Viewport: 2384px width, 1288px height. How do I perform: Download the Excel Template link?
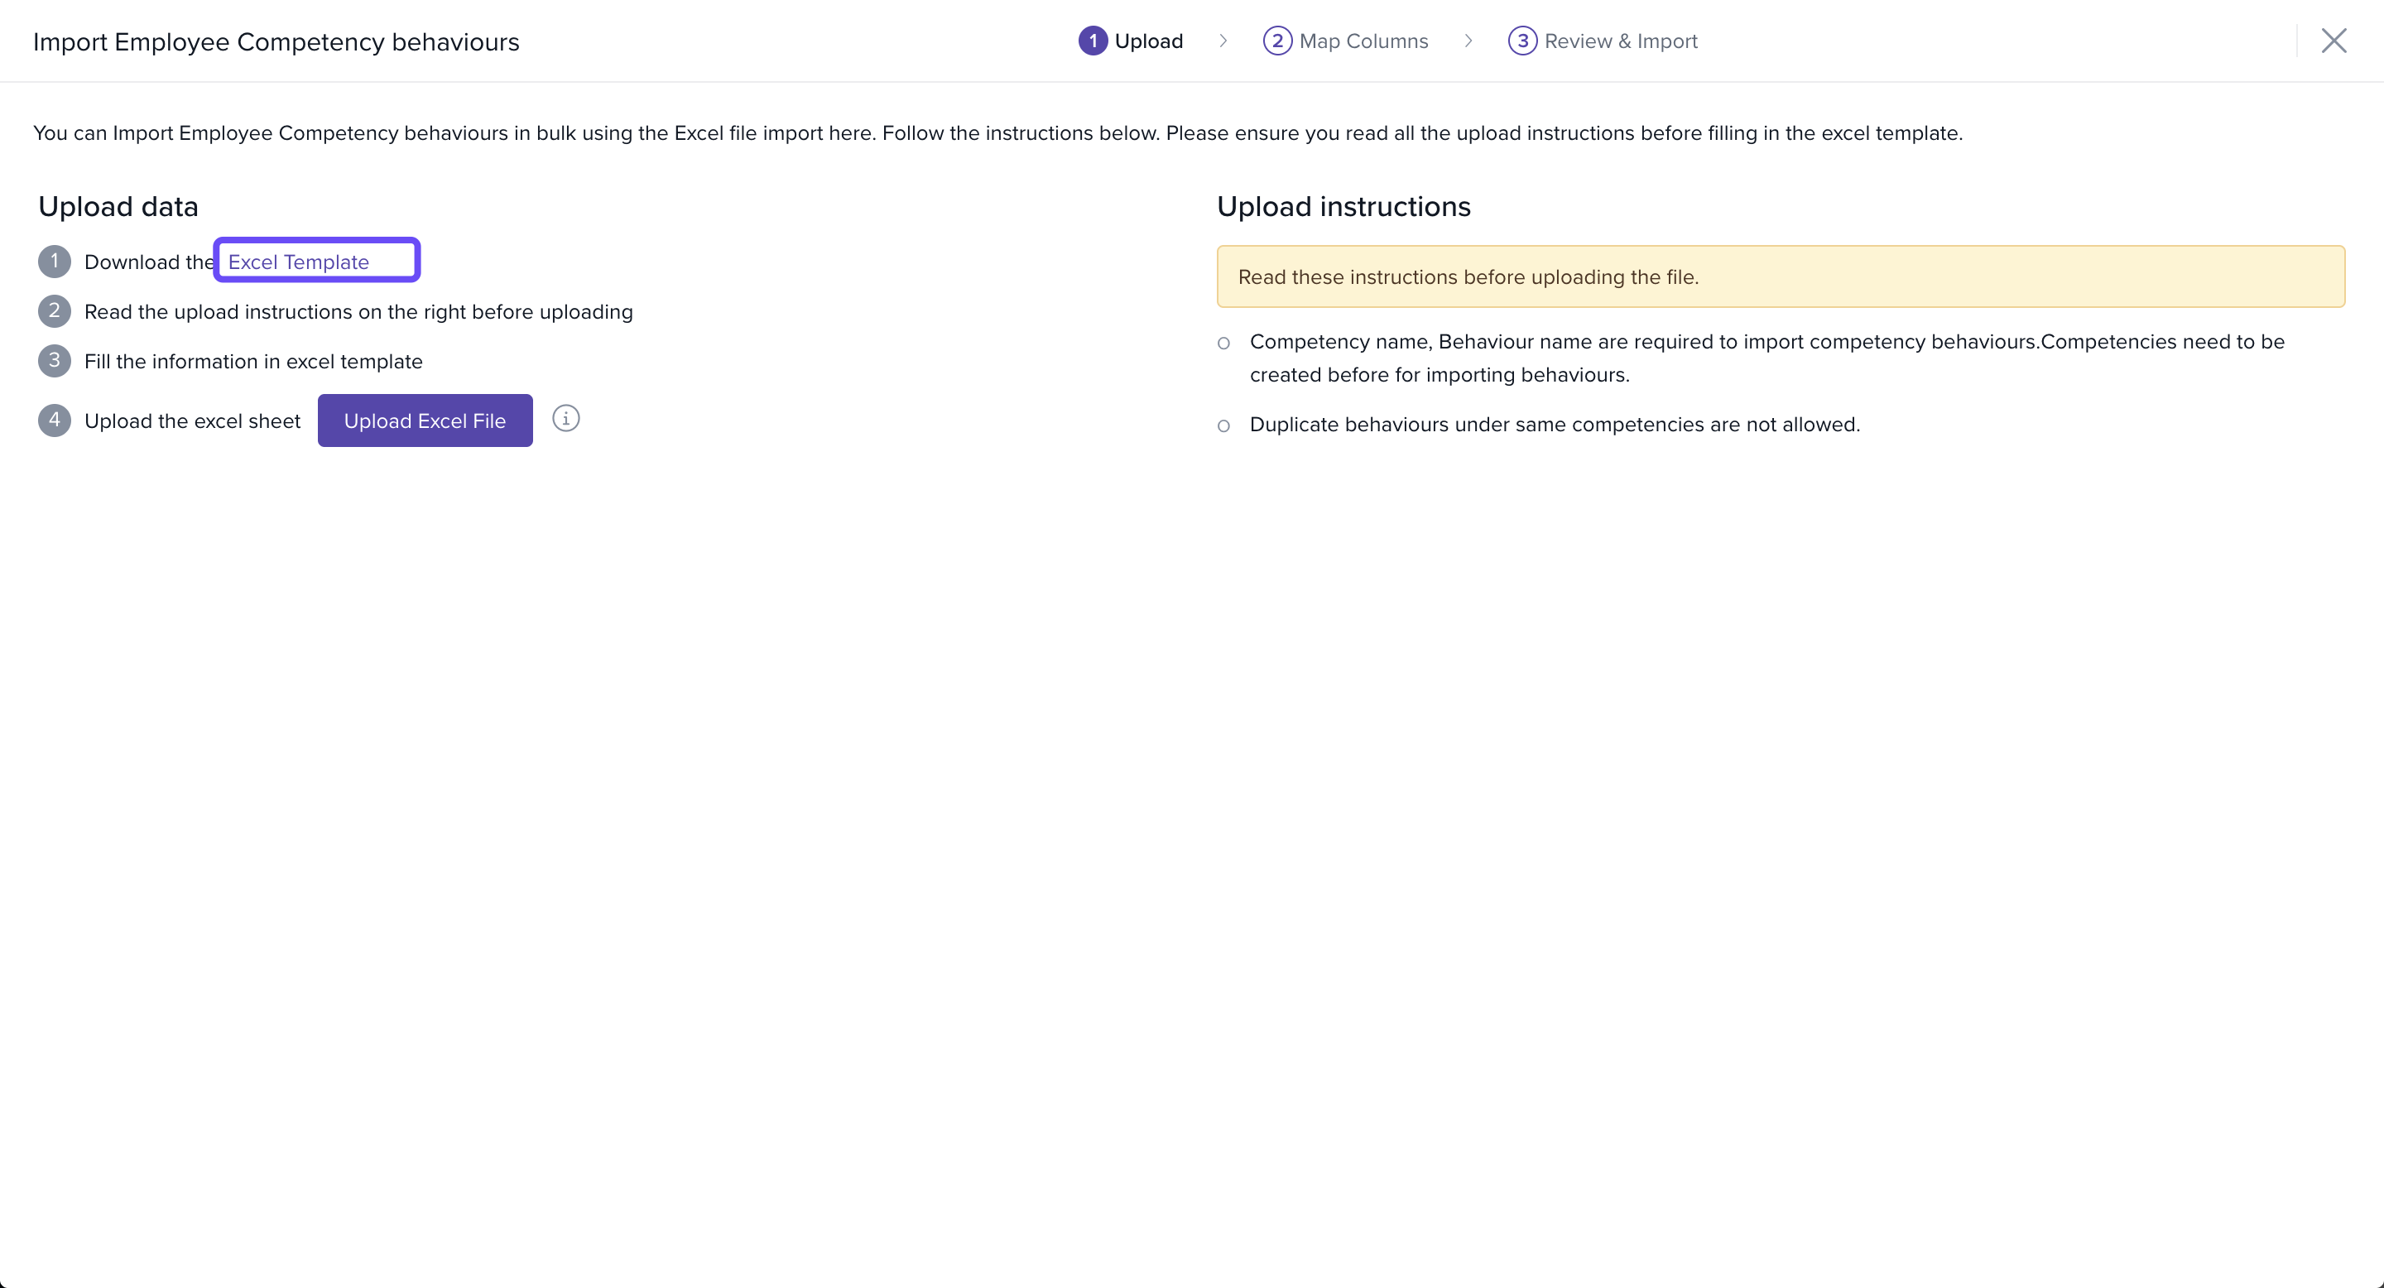[299, 262]
